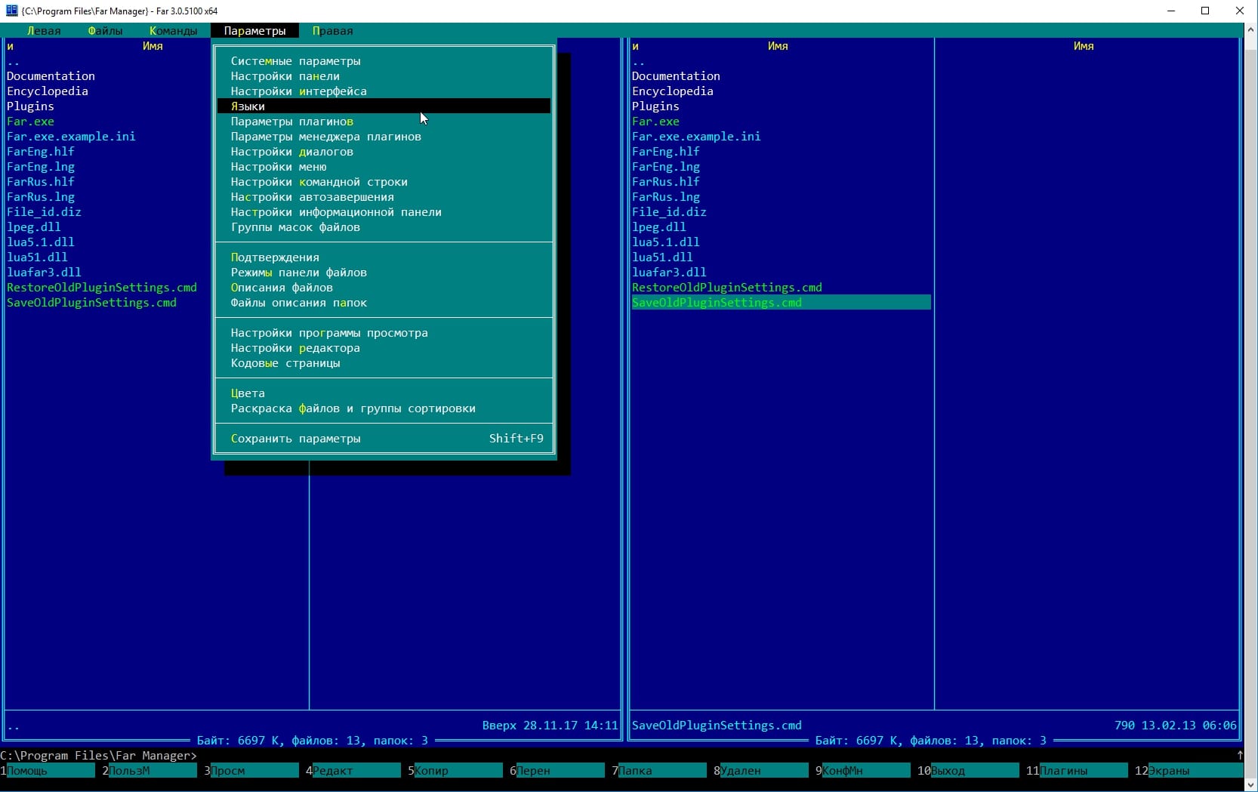This screenshot has height=792, width=1258.
Task: Click F5 Копир key bar button
Action: click(x=455, y=771)
